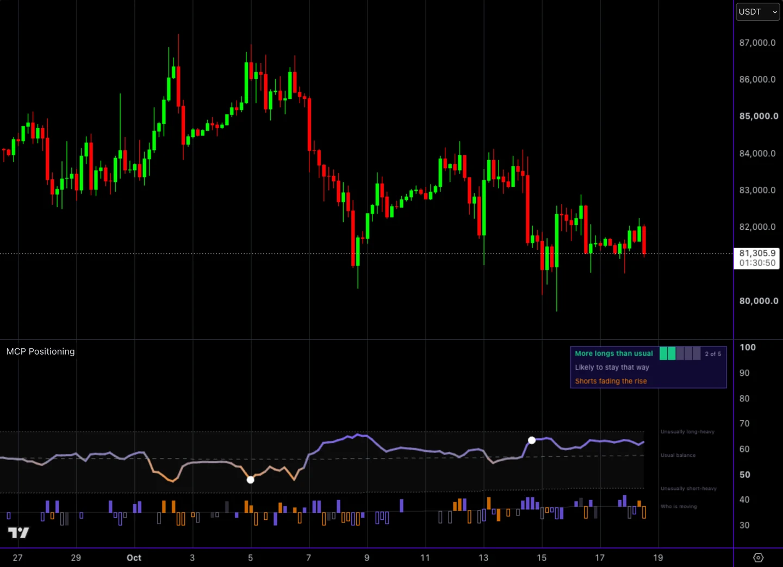Click the 70 level on indicator scale
Viewport: 783px width, 567px height.
[x=744, y=424]
